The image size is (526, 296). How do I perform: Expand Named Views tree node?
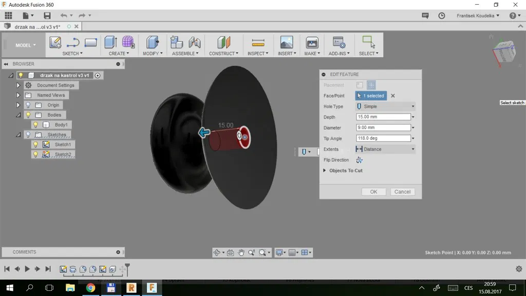pyautogui.click(x=18, y=95)
